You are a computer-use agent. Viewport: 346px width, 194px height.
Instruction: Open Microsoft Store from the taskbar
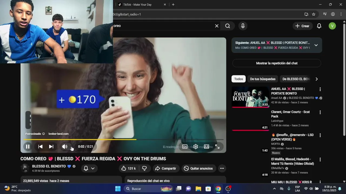pos(208,189)
